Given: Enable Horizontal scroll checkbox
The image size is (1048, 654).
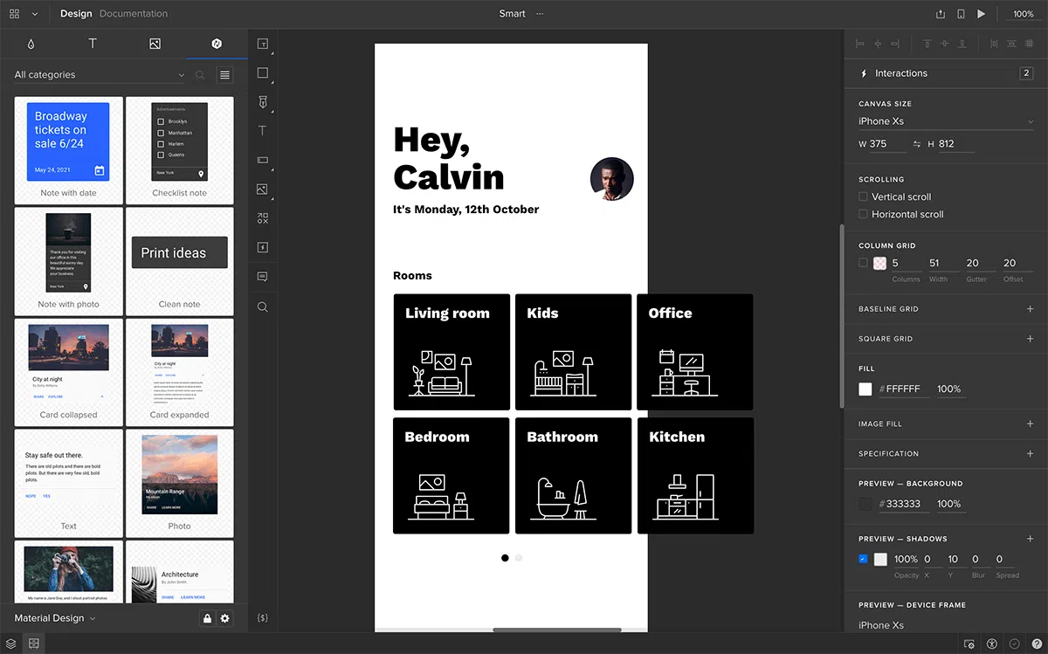Looking at the screenshot, I should click(x=864, y=215).
